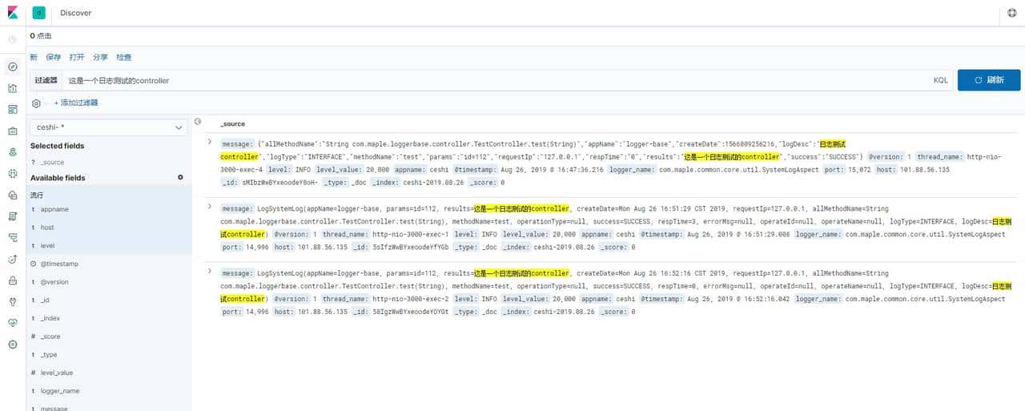Screen dimensions: 1025x411
Task: Open the Stack Monitoring heartbeat icon
Action: 12,323
